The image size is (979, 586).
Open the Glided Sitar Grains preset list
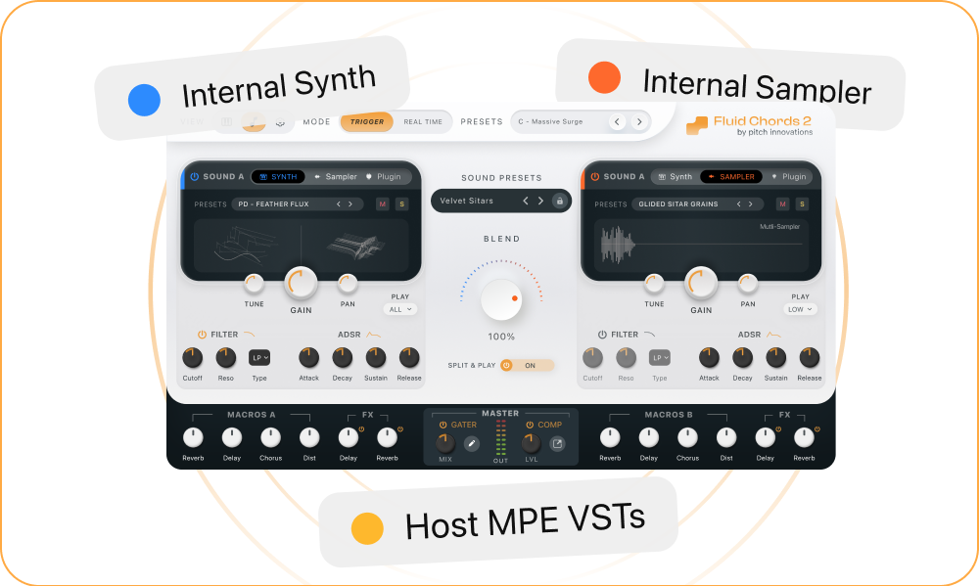click(697, 204)
